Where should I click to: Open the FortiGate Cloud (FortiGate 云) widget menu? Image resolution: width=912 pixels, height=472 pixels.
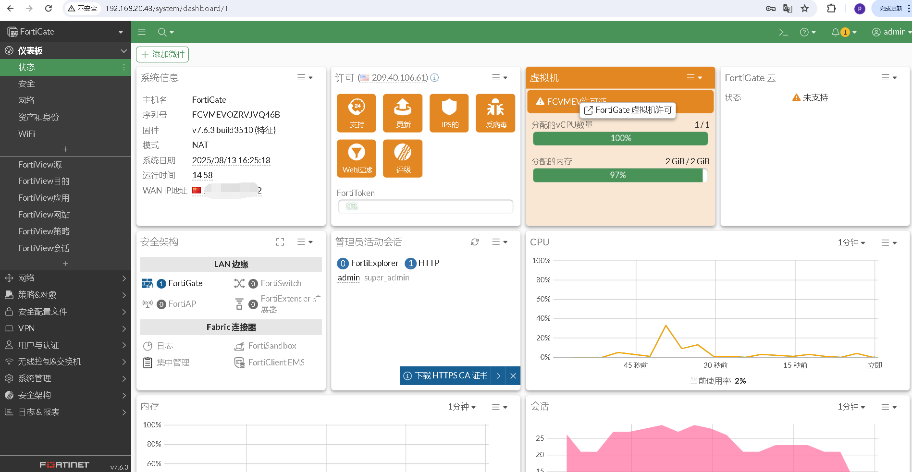pyautogui.click(x=888, y=78)
